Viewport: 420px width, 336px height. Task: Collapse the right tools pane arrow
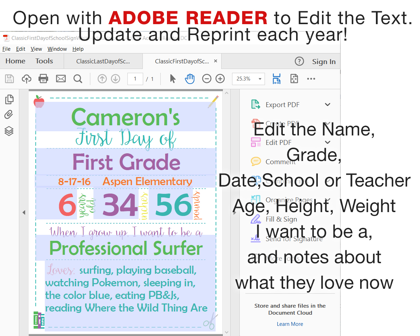pos(235,212)
